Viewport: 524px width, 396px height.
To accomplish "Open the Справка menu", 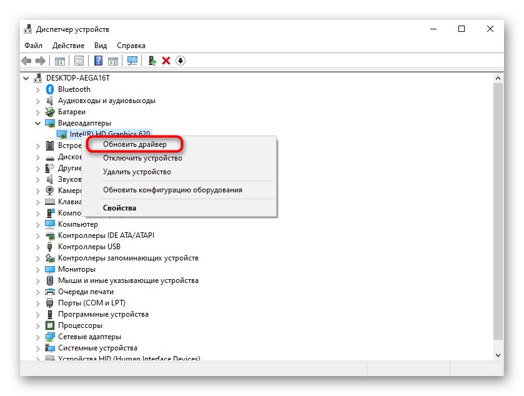I will tap(131, 46).
